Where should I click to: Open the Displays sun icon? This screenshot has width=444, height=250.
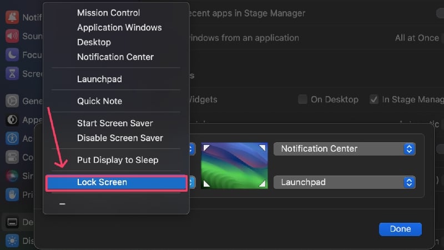point(12,241)
